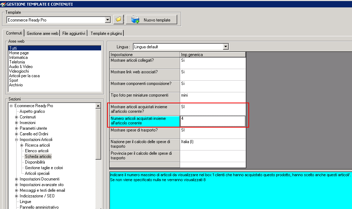Switch to the Contenuti tab
The width and height of the screenshot is (352, 209).
tap(14, 33)
